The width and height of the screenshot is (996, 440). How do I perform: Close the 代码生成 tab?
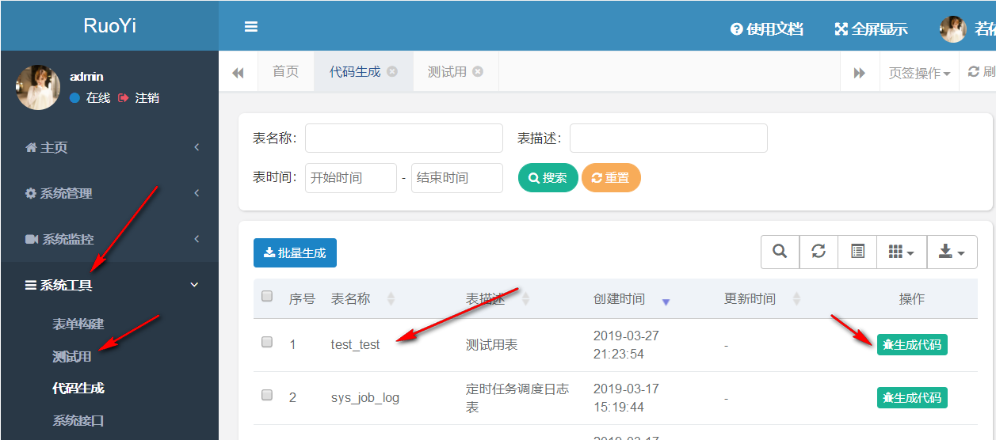392,71
